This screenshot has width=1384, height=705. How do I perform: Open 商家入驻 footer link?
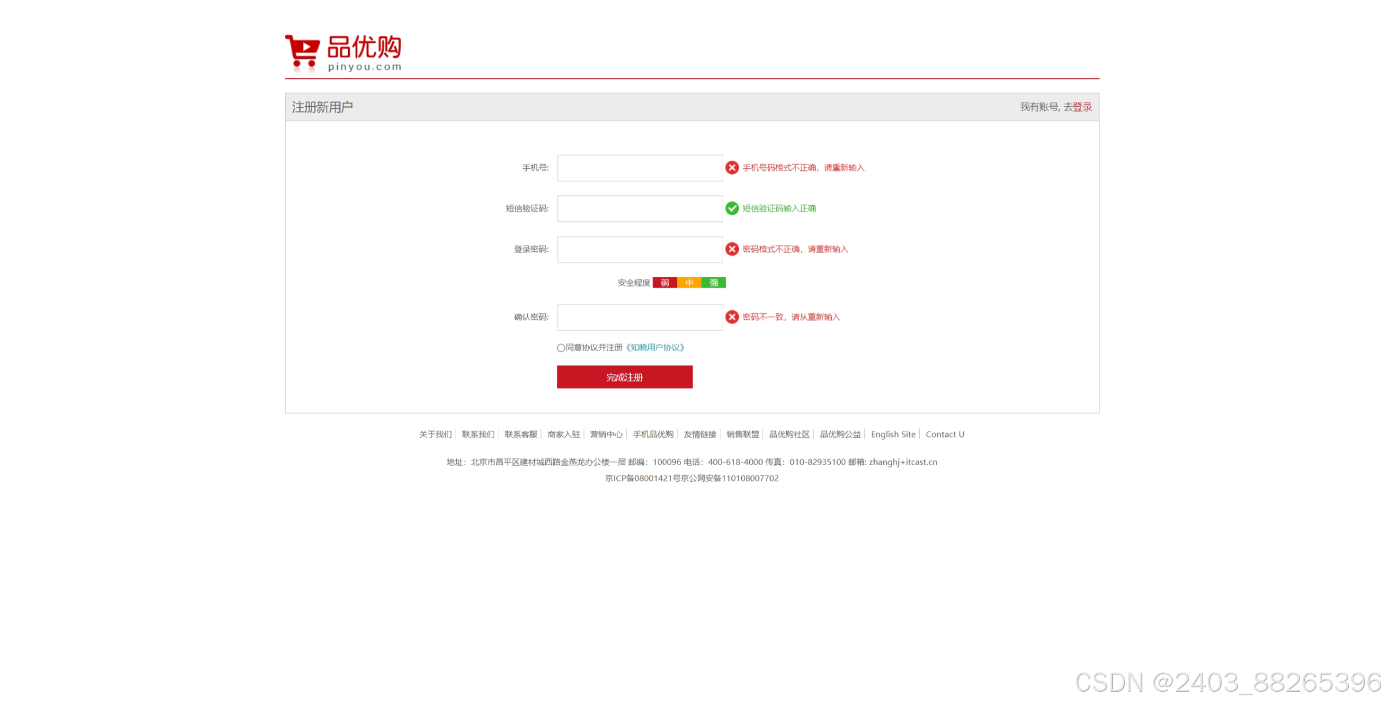coord(564,435)
